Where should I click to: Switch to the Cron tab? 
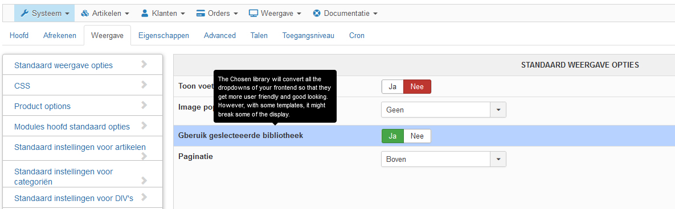coord(357,36)
